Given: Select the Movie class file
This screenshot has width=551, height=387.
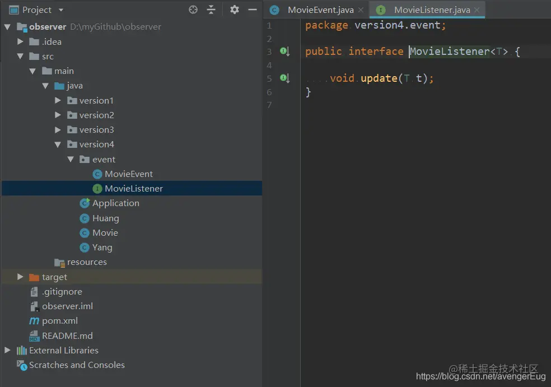Looking at the screenshot, I should (105, 232).
